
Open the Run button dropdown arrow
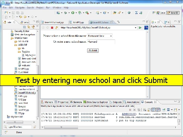click(x=76, y=13)
